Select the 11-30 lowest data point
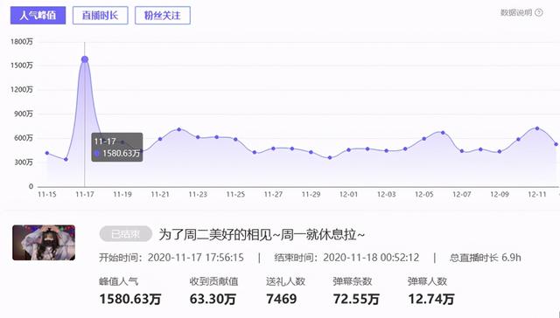The image size is (560, 318). click(x=330, y=157)
